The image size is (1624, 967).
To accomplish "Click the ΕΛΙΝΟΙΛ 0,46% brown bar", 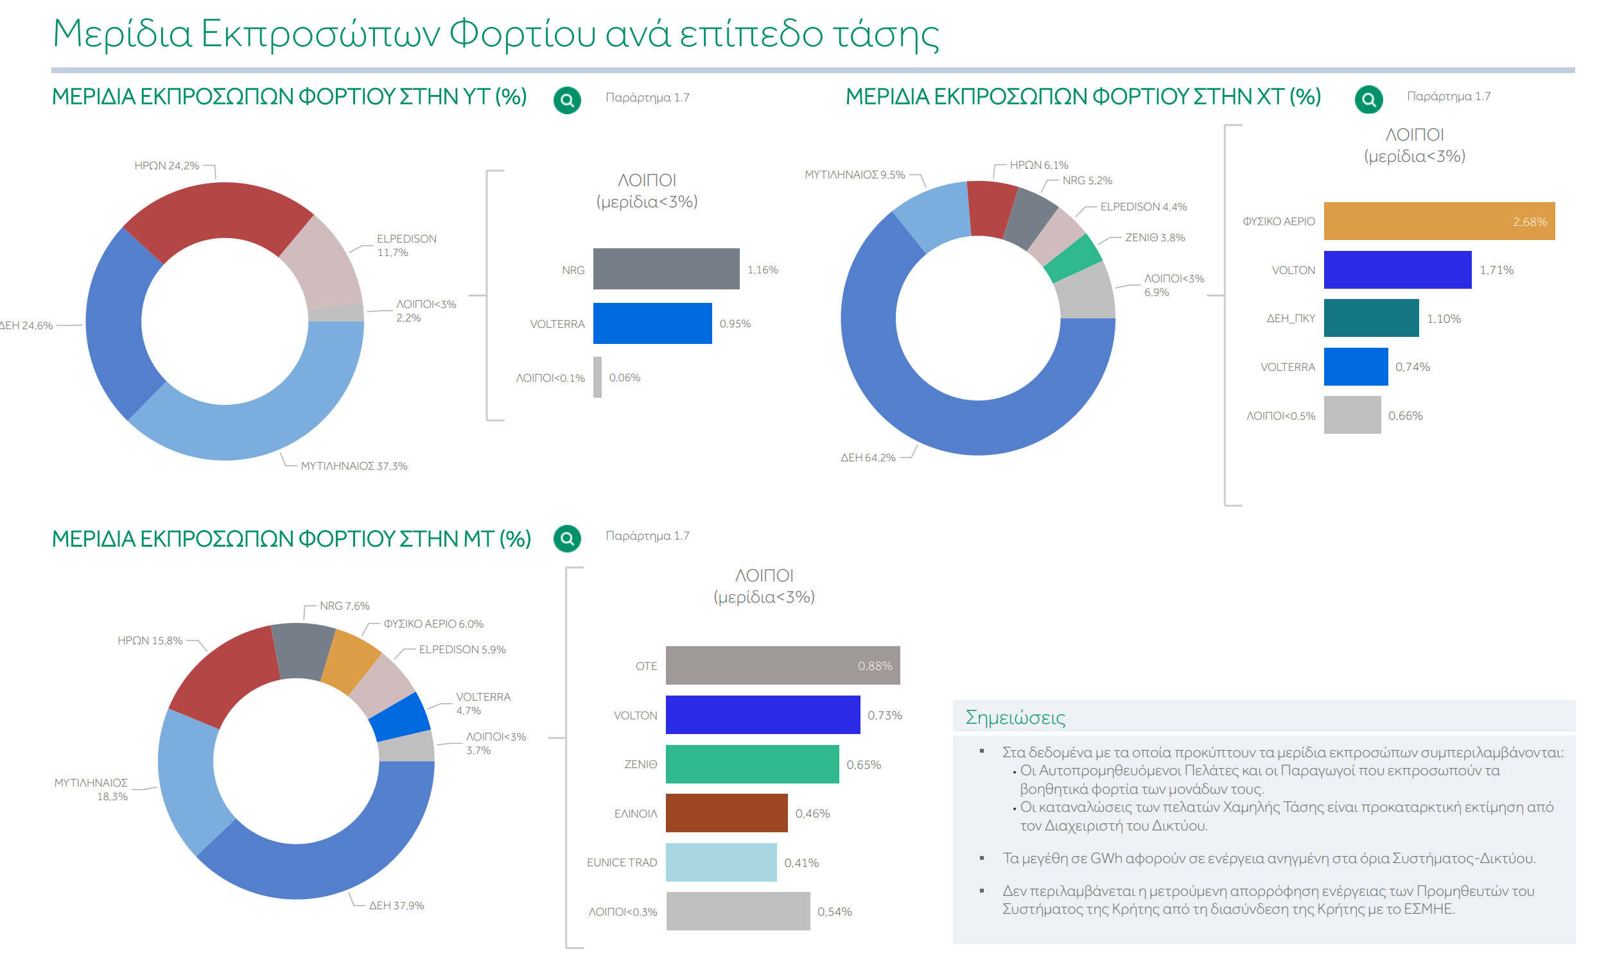I will 727,813.
